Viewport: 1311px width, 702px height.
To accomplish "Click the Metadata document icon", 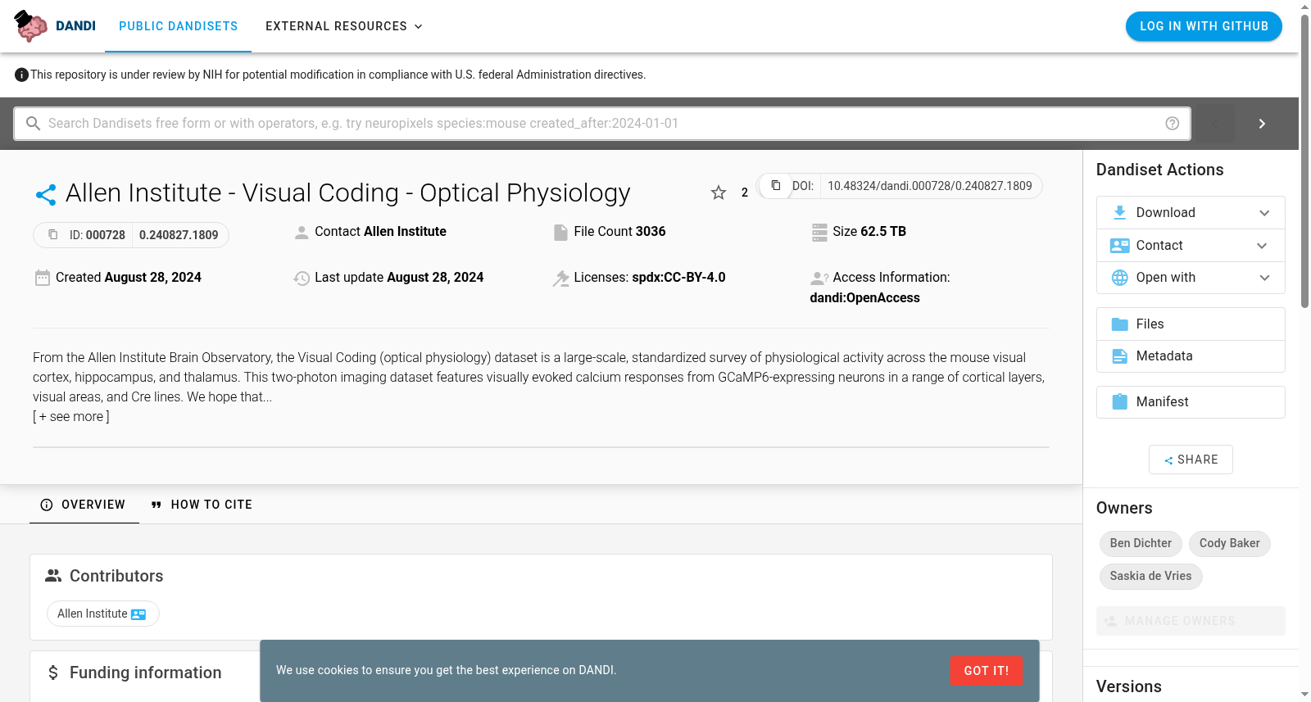I will pyautogui.click(x=1119, y=356).
